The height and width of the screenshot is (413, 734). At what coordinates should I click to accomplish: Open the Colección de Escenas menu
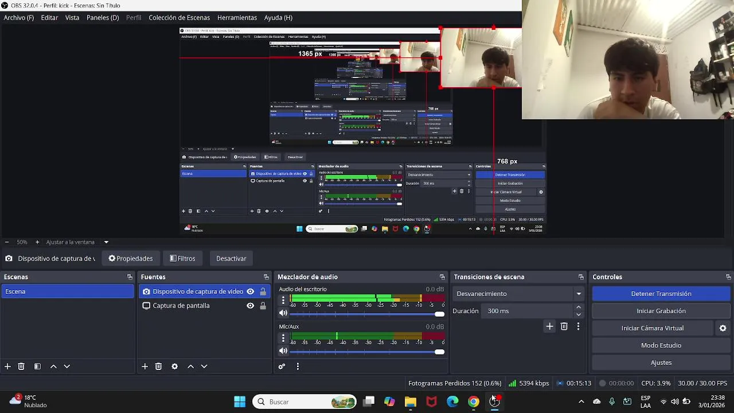coord(179,18)
